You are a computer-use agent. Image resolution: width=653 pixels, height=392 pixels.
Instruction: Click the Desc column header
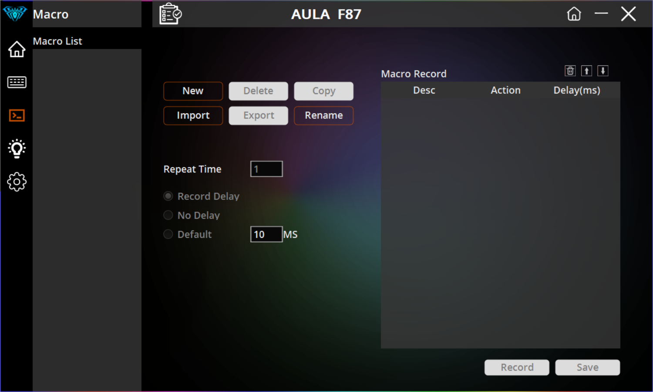(x=424, y=90)
